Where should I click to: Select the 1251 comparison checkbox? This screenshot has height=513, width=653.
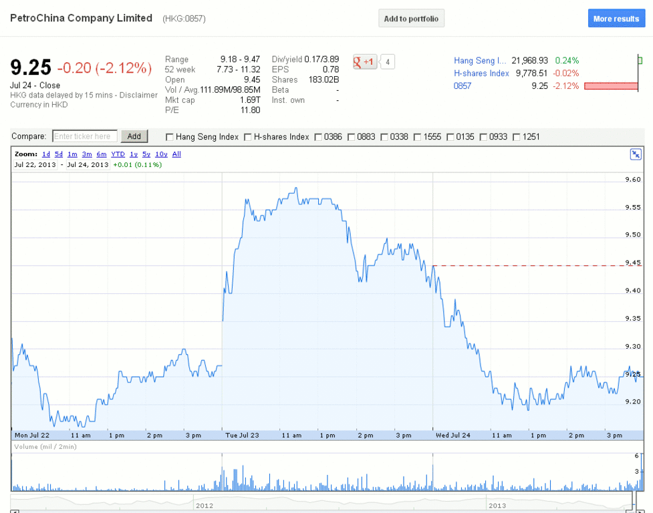click(517, 137)
